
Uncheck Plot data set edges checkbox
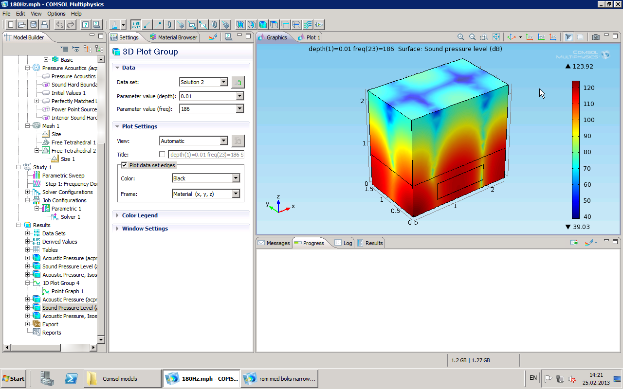tap(124, 165)
